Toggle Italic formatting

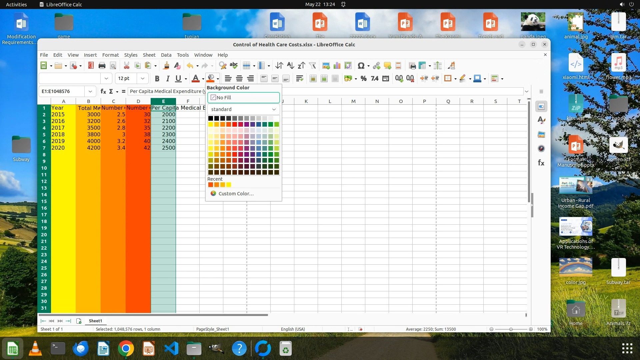pos(168,79)
